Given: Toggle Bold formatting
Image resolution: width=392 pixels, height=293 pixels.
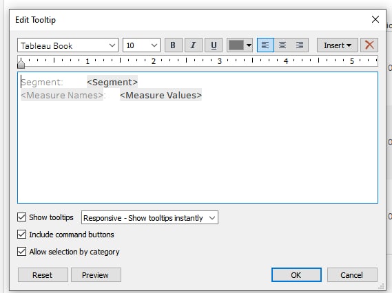Looking at the screenshot, I should pyautogui.click(x=173, y=45).
